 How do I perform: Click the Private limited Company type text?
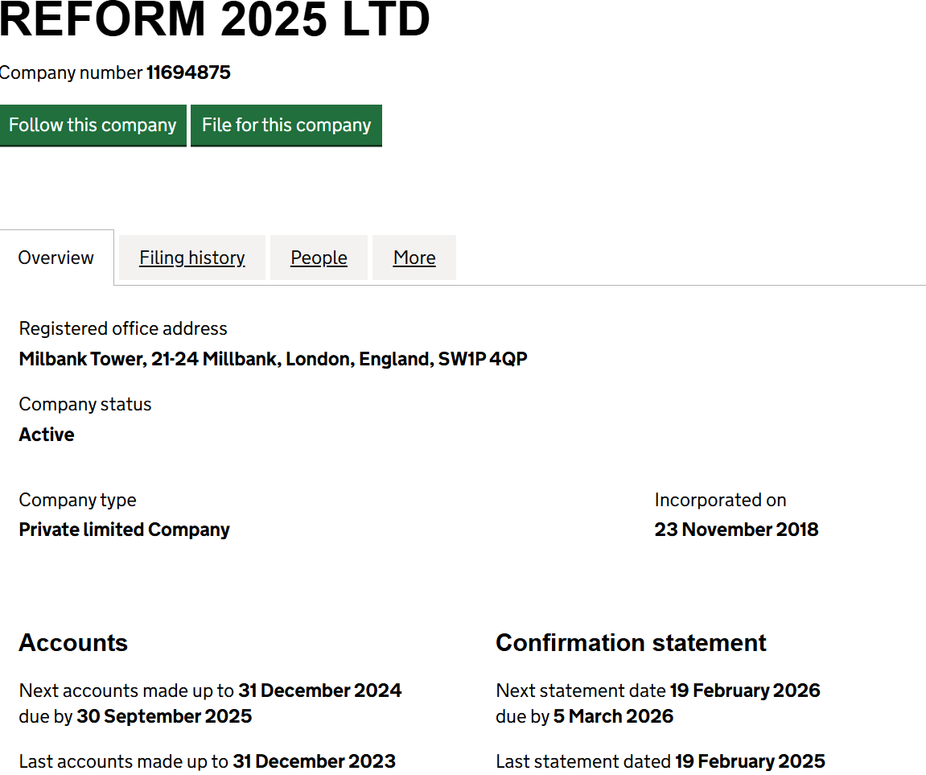pos(124,530)
